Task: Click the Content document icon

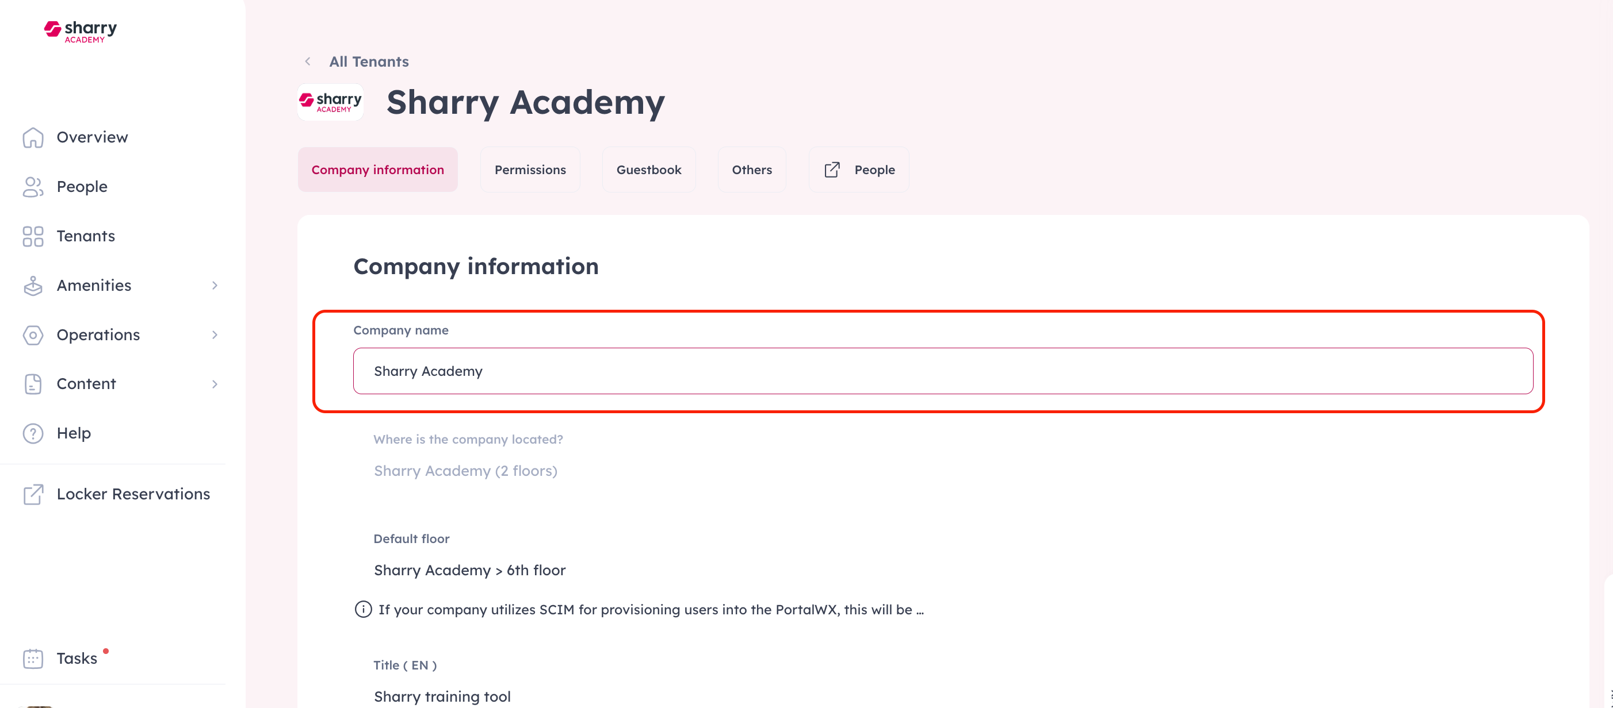Action: coord(33,384)
